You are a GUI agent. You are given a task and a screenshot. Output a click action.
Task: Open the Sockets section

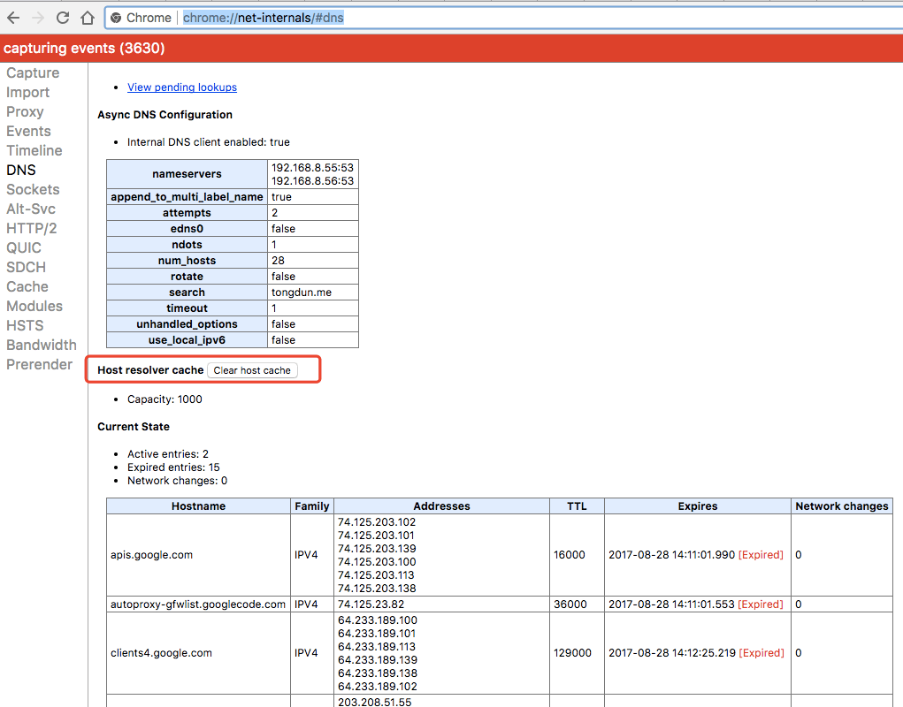point(33,190)
